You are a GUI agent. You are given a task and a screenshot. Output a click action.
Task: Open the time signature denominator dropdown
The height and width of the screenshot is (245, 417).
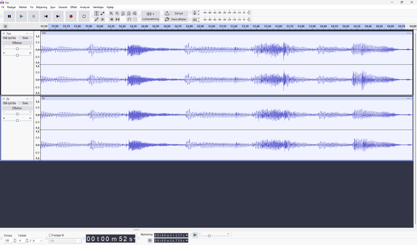pyautogui.click(x=37, y=241)
